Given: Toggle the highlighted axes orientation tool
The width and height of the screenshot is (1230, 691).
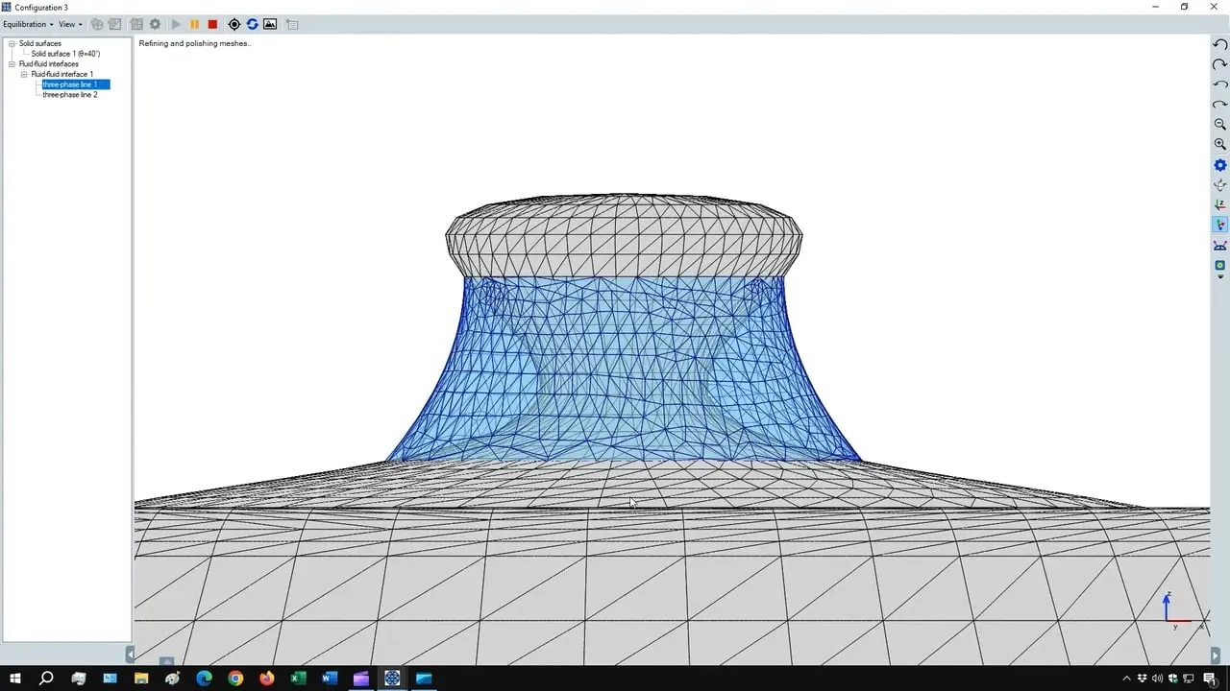Looking at the screenshot, I should coord(1219,224).
